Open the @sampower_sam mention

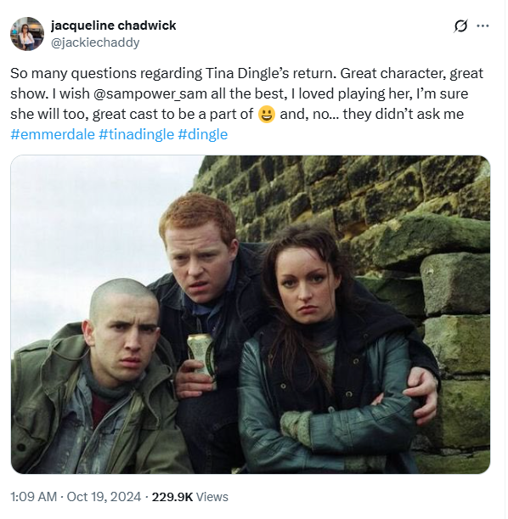(150, 93)
